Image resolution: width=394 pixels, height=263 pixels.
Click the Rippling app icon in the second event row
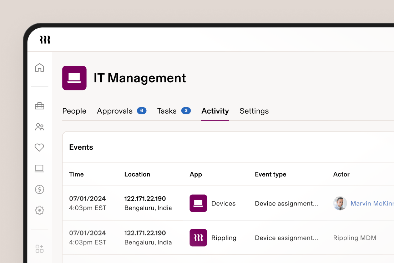pos(198,237)
